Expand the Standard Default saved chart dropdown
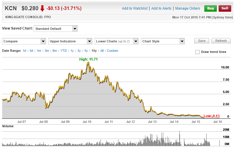 click(x=56, y=29)
